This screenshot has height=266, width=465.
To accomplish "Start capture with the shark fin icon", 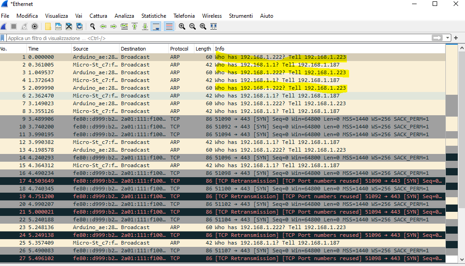I will (x=4, y=26).
